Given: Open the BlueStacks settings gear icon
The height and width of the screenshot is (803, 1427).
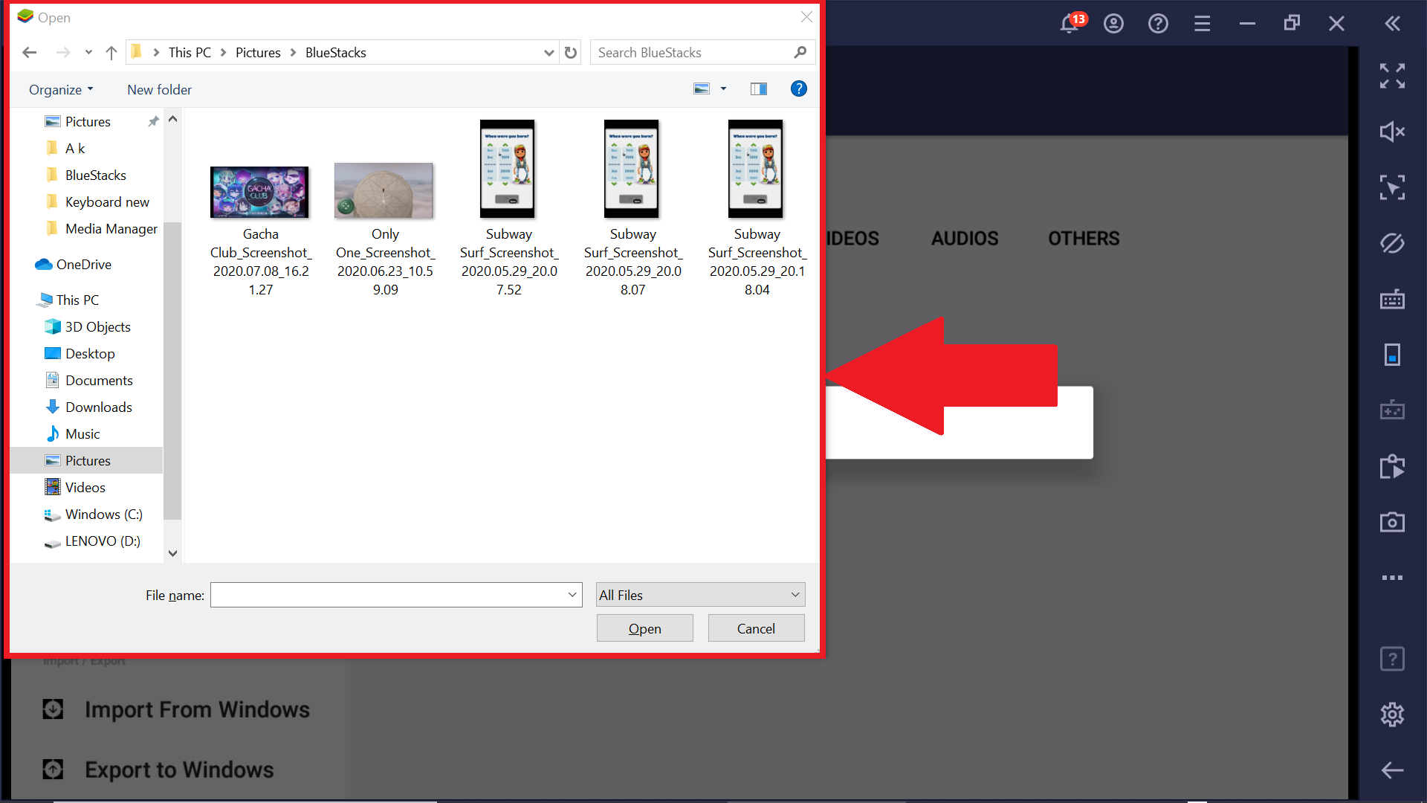Looking at the screenshot, I should [x=1393, y=715].
